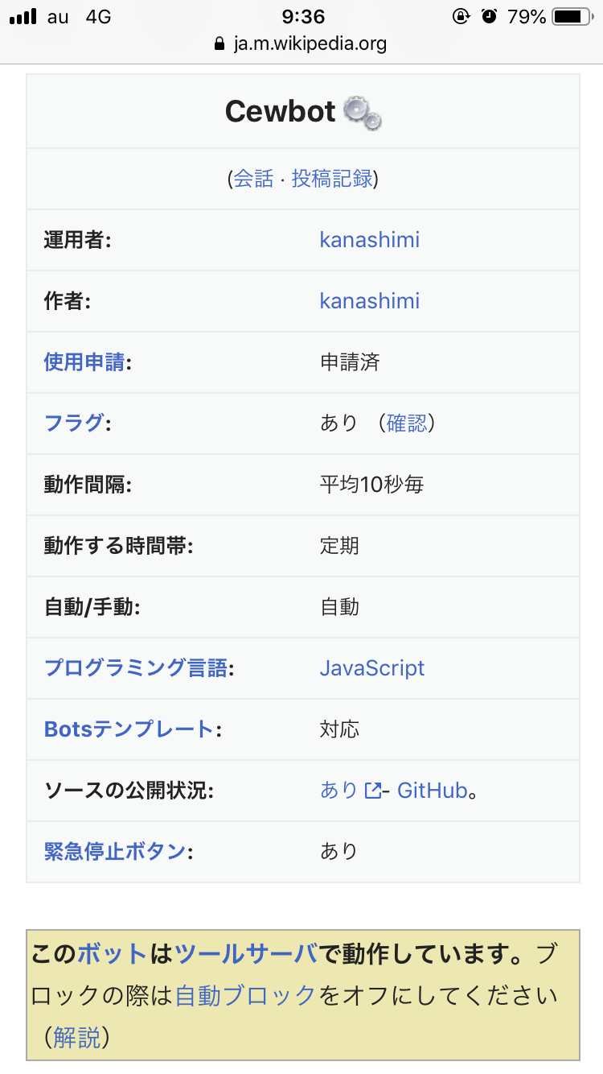Open the 緊急停止ボタン link
Viewport: 603px width, 1074px height.
(x=115, y=852)
